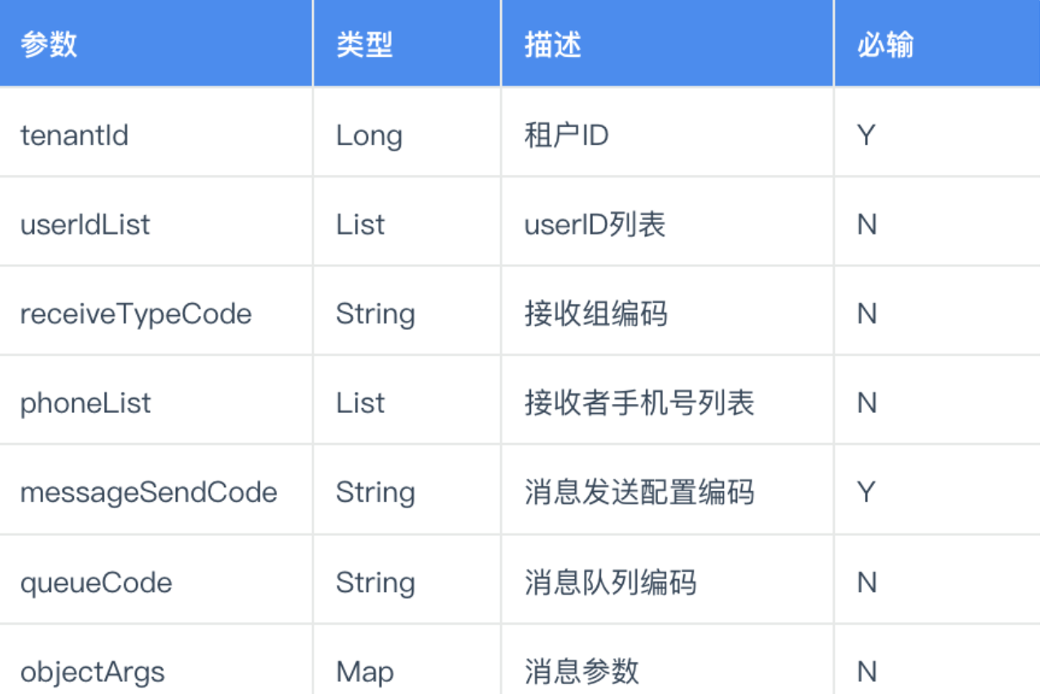Select the 租户ID description text
Viewport: 1049px width, 694px height.
567,134
